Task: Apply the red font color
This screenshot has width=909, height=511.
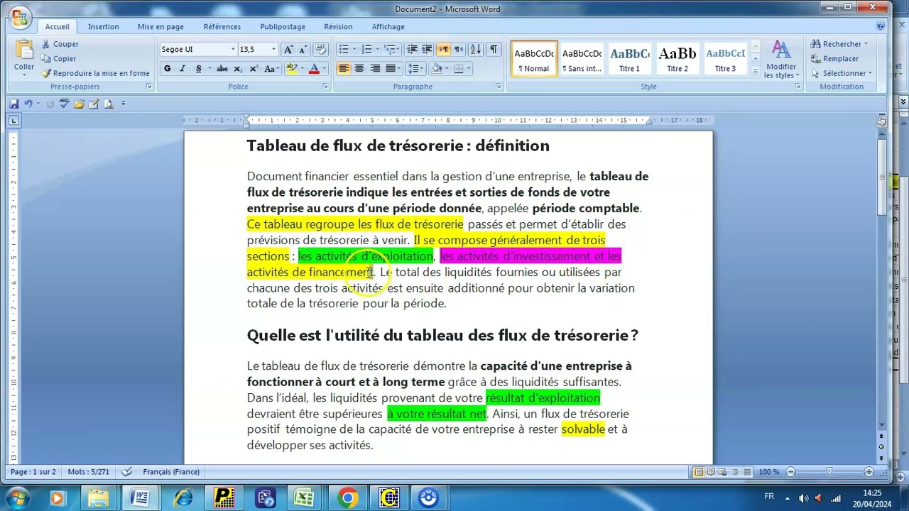Action: click(313, 69)
